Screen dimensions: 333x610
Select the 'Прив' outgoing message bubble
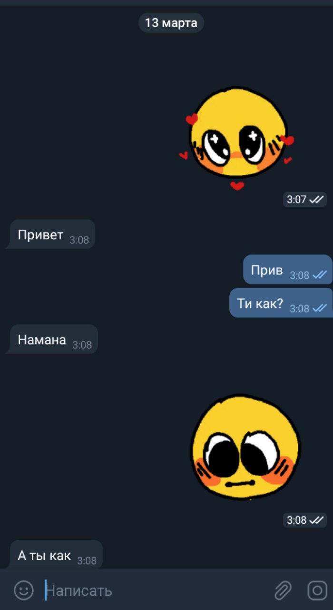pyautogui.click(x=287, y=269)
